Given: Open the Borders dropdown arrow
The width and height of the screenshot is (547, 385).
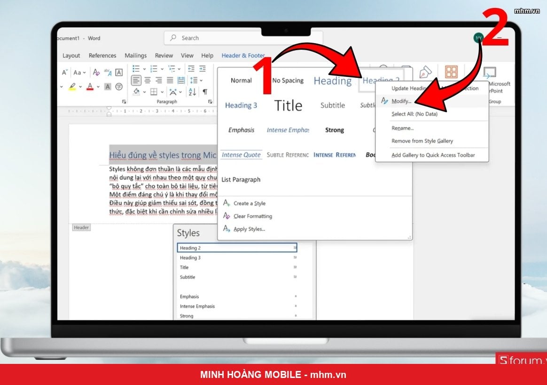Looking at the screenshot, I should [x=162, y=92].
